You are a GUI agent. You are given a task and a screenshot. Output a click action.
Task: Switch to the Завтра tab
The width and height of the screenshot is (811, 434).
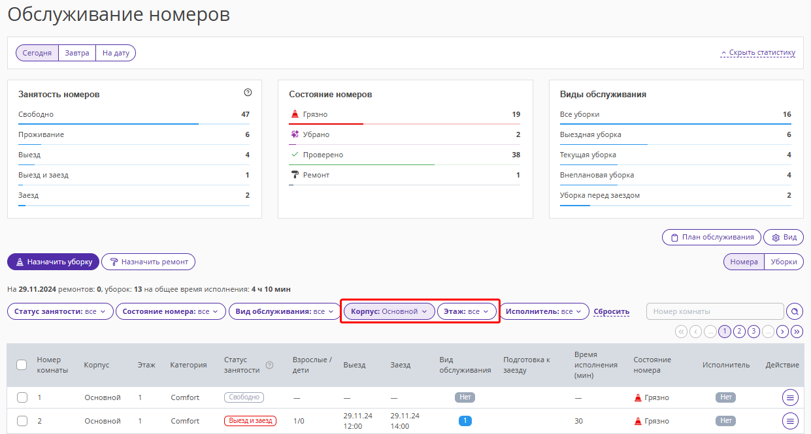pos(77,53)
